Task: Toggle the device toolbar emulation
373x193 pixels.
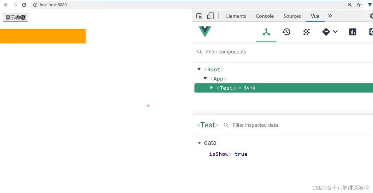Action: tap(211, 16)
